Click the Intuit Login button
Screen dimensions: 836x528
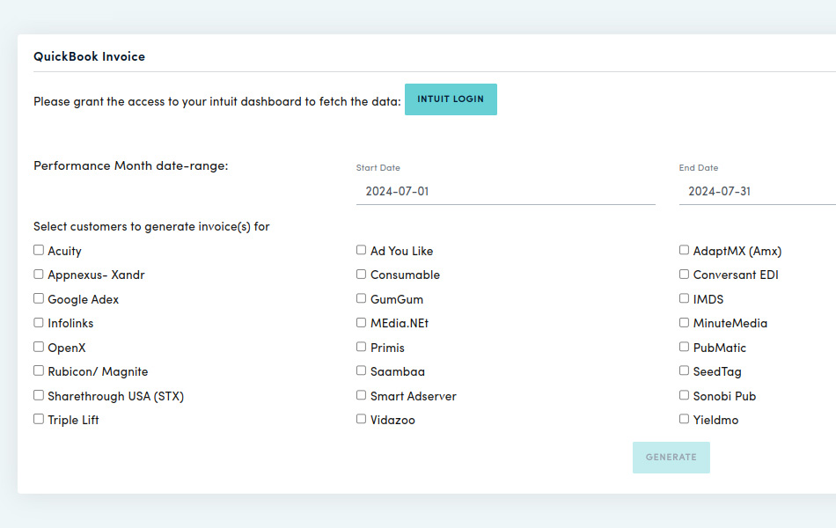(451, 99)
